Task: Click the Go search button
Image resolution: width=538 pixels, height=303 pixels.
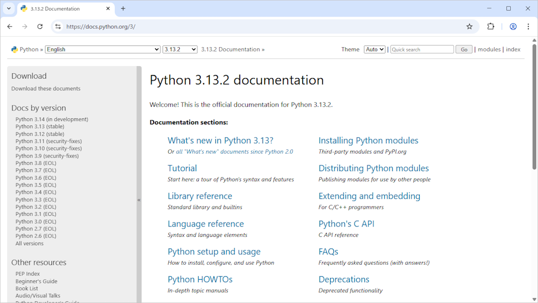Action: point(464,49)
